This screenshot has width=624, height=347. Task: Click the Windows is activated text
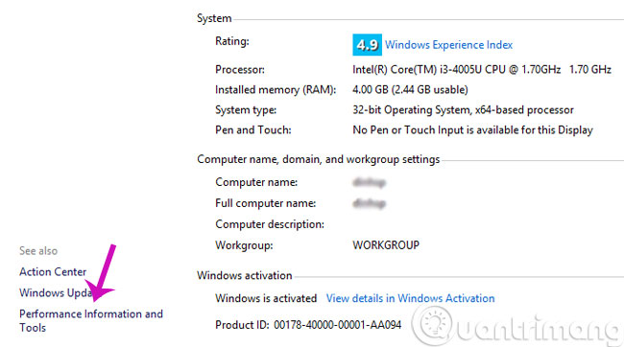tap(266, 298)
